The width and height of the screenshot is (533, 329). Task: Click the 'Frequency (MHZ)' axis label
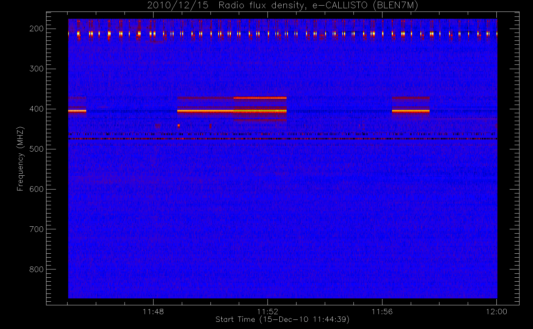pos(20,159)
